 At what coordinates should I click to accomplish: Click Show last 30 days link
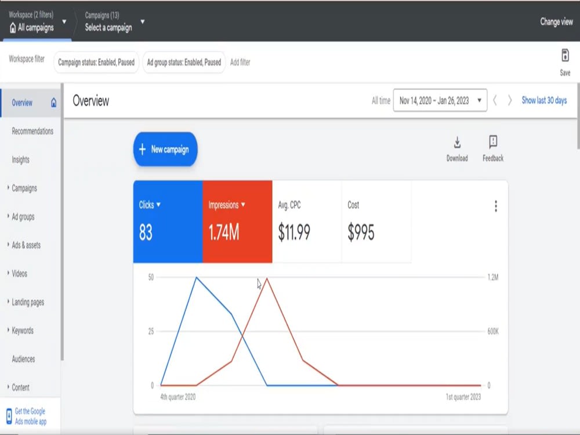pyautogui.click(x=544, y=100)
